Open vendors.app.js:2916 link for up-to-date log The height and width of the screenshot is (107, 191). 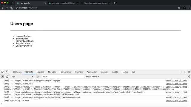coord(176,100)
